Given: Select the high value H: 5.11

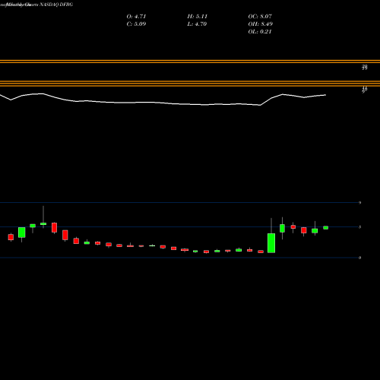Looking at the screenshot, I should click(198, 17).
